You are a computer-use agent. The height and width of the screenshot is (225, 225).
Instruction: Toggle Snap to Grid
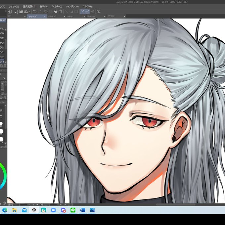[x=92, y=12]
